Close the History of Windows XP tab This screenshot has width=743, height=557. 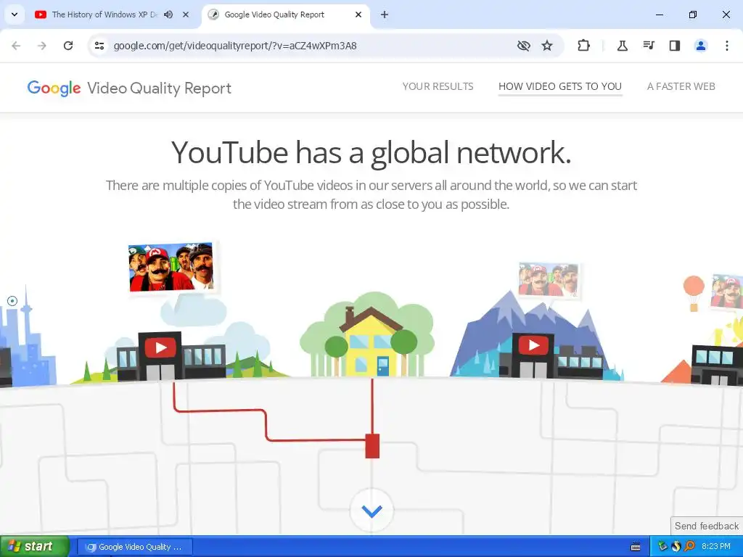pyautogui.click(x=186, y=15)
